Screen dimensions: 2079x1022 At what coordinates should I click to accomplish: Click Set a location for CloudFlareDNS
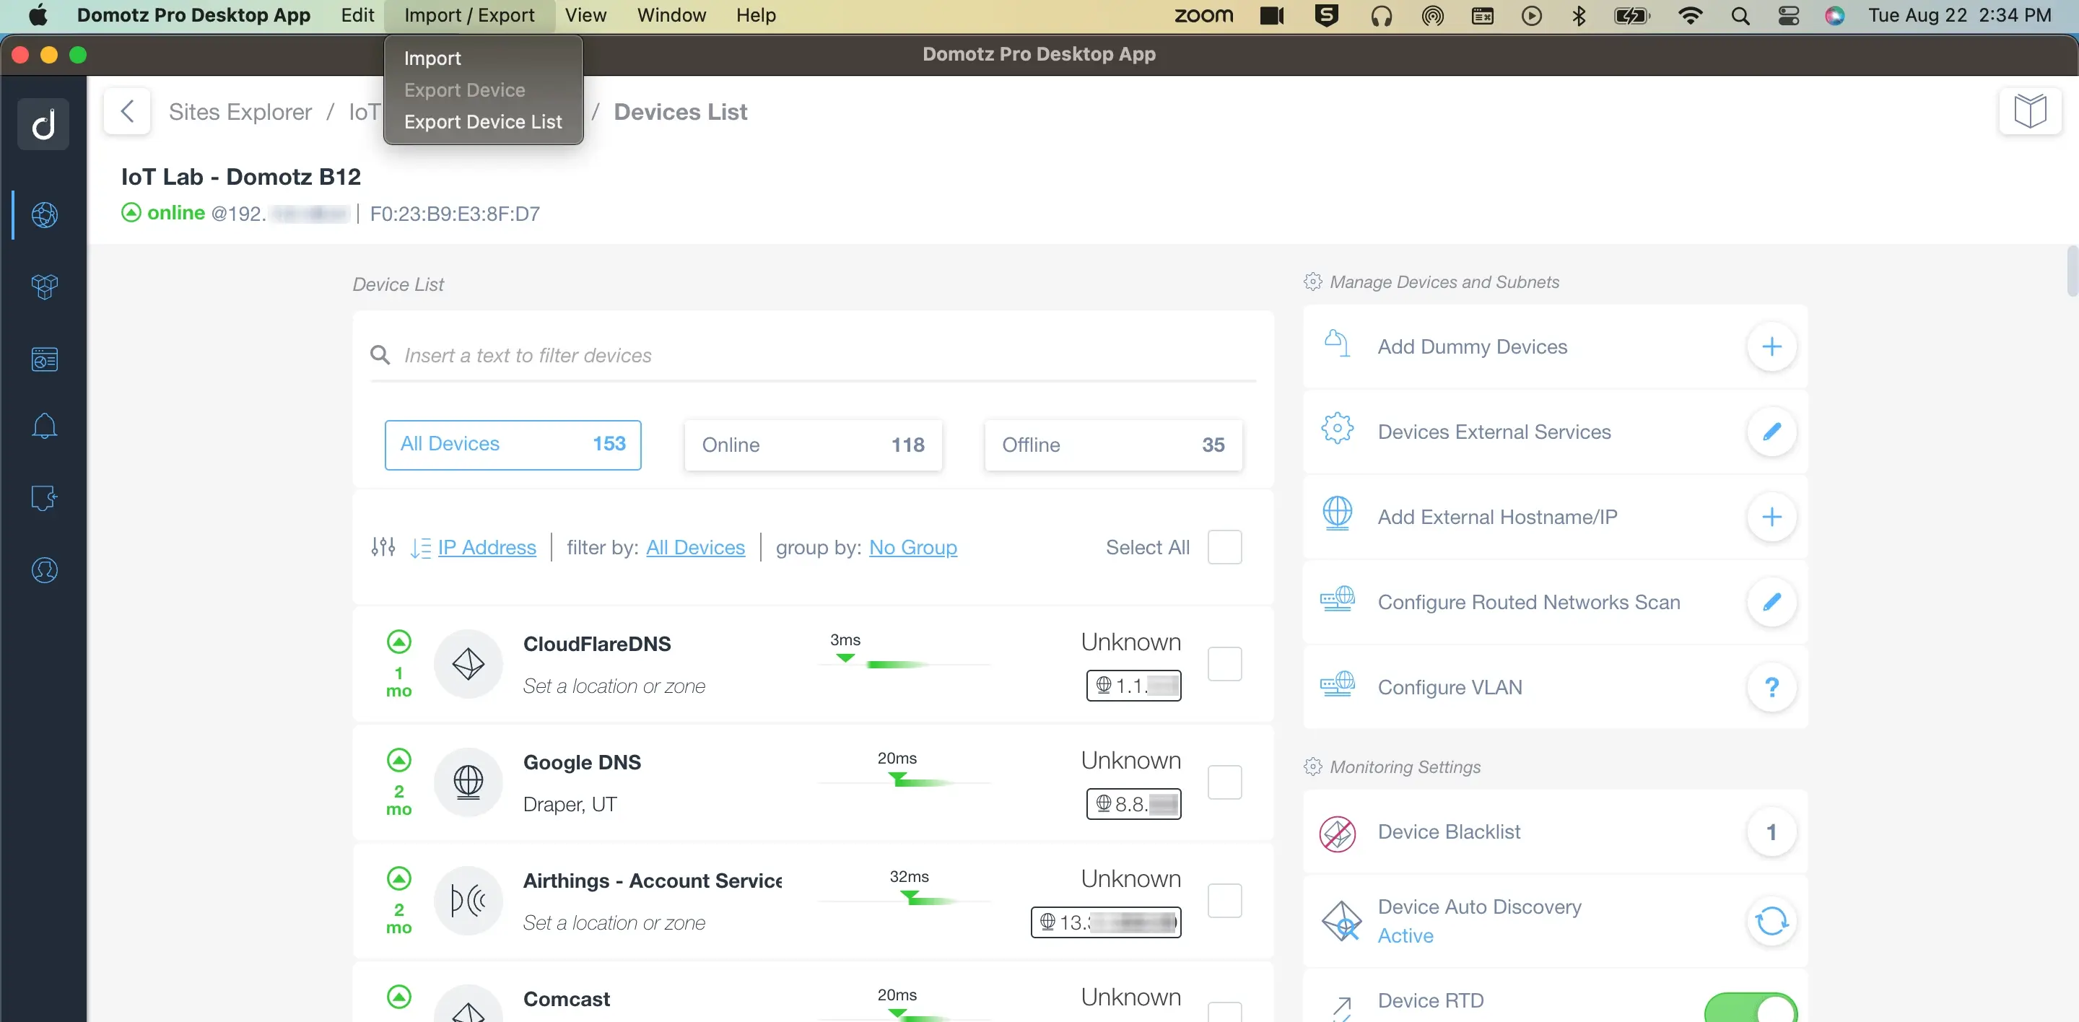coord(614,686)
